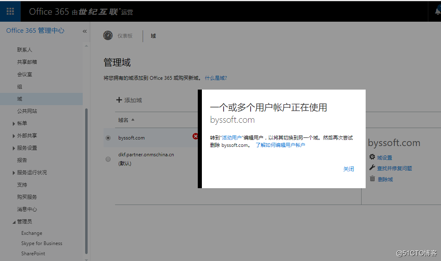Click the sidebar vertical scrollbar
This screenshot has height=261, width=441.
(86, 181)
